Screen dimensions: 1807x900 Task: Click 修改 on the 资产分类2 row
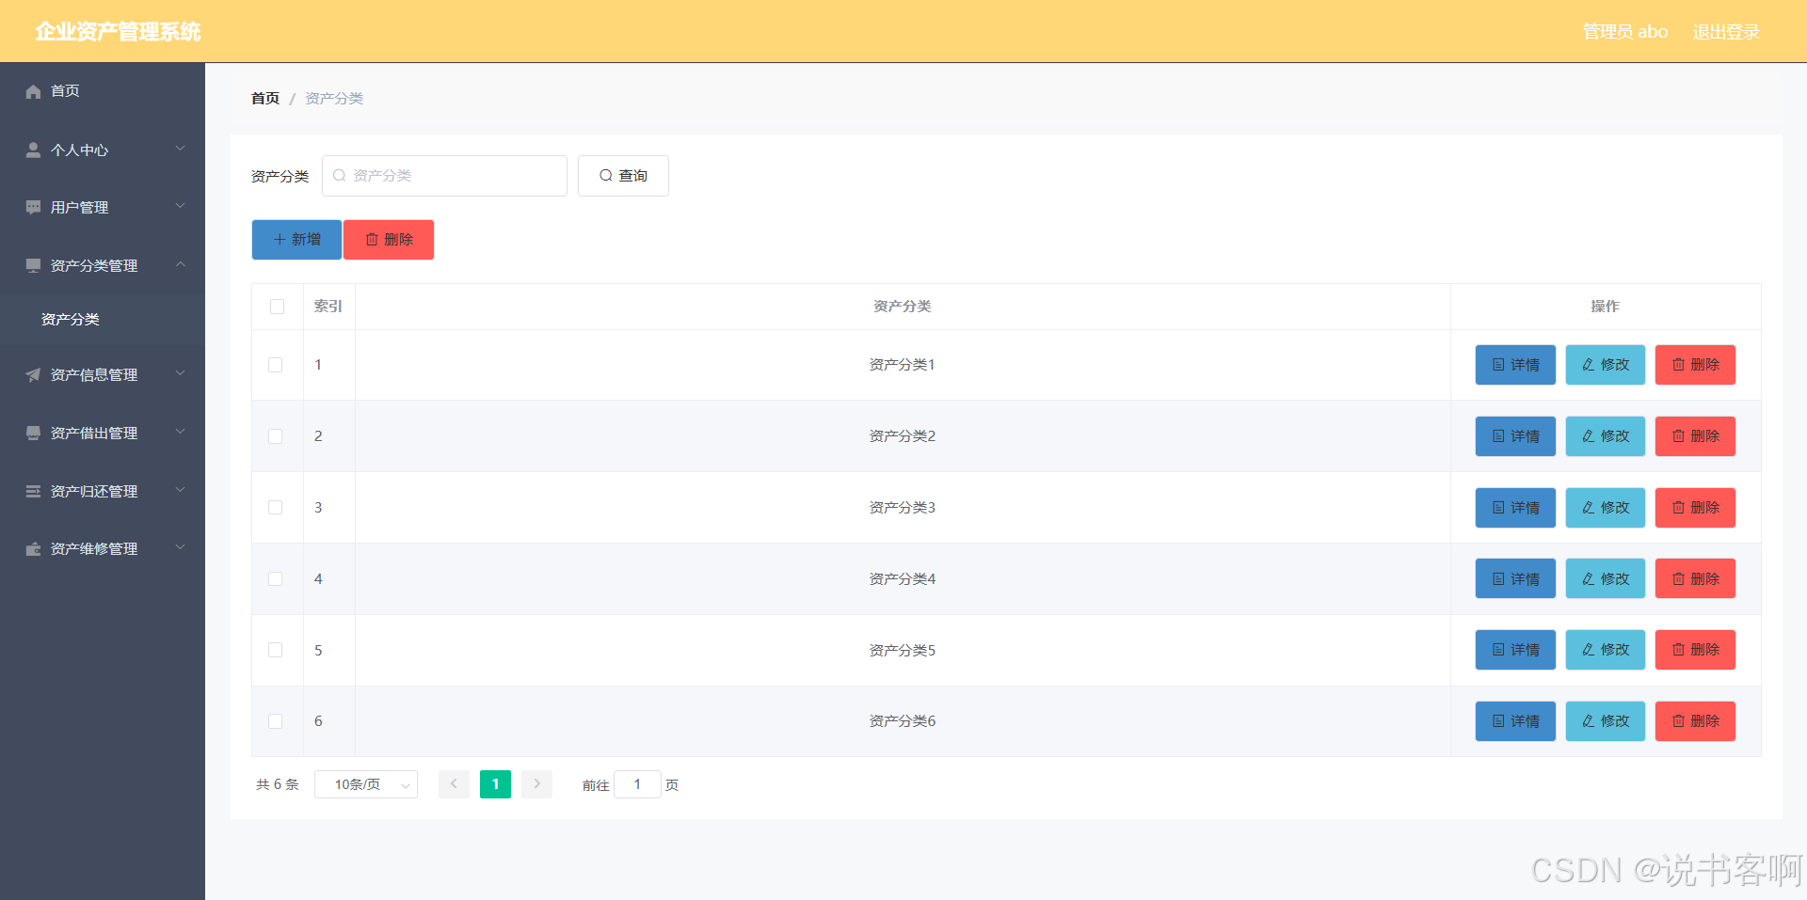[x=1604, y=435]
